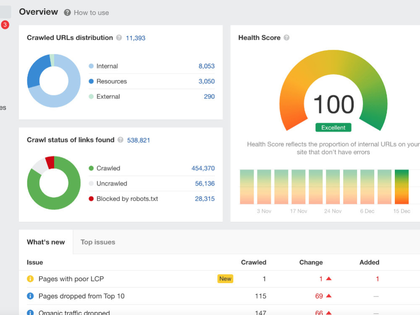Click info icon for Pages dropped from Top 10

[x=30, y=296]
